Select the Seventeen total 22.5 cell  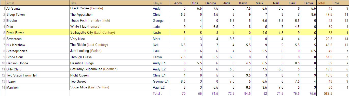324,39
